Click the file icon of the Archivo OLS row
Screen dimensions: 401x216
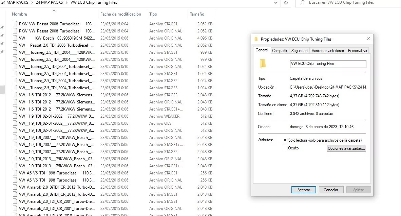click(x=15, y=123)
